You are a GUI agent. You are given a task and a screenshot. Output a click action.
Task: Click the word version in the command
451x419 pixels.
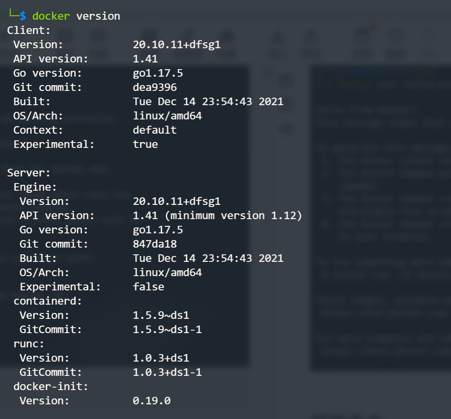pos(98,16)
